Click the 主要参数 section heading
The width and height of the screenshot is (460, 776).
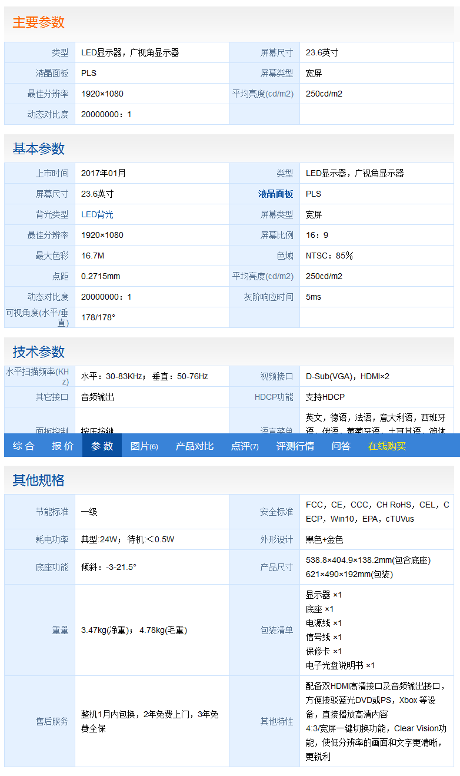[39, 22]
